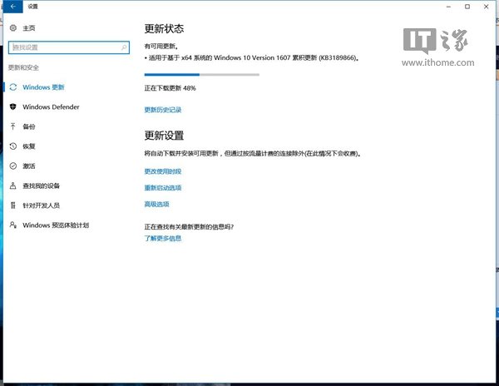Open 高级选项 link
Screen dimensions: 499x386
[156, 204]
